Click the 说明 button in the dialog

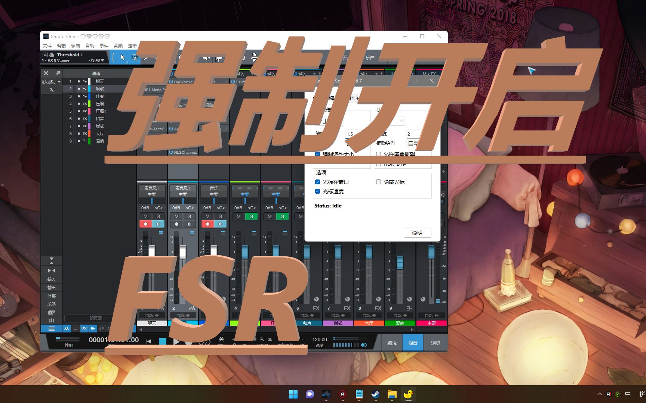click(417, 233)
